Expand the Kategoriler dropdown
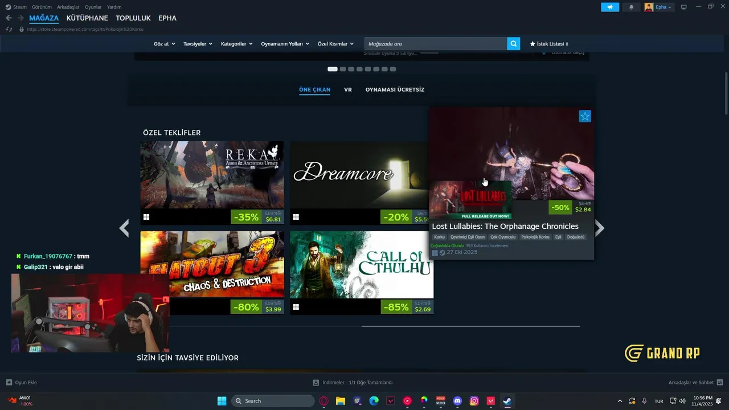Screen dimensions: 729x410 [236, 44]
